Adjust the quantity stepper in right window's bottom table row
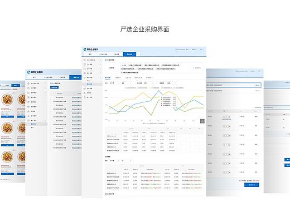This screenshot has width=290, height=217. (x=226, y=172)
